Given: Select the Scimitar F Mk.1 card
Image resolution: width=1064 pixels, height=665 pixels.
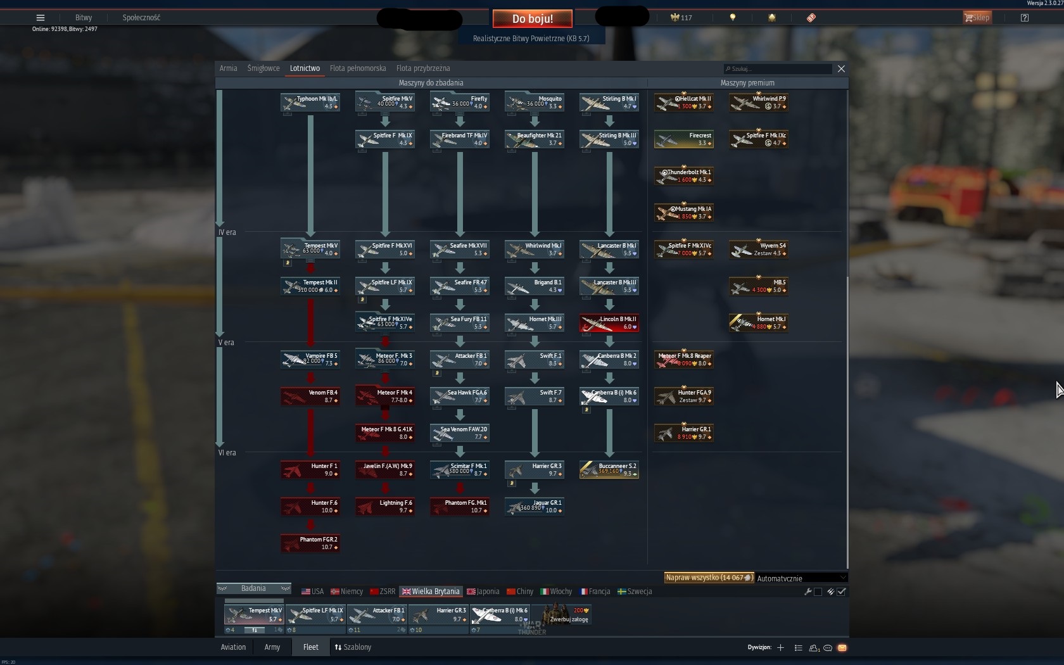Looking at the screenshot, I should point(460,470).
